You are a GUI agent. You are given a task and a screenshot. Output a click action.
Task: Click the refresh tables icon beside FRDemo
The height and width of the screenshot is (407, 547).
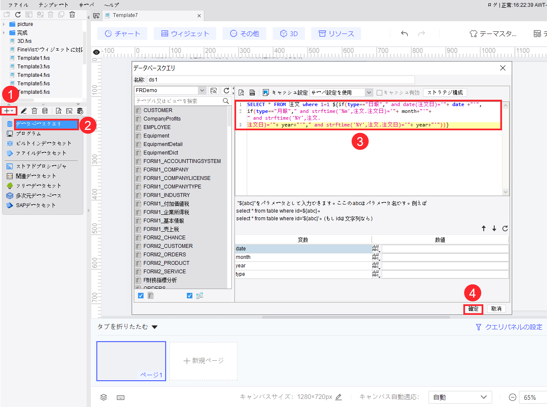pos(226,90)
